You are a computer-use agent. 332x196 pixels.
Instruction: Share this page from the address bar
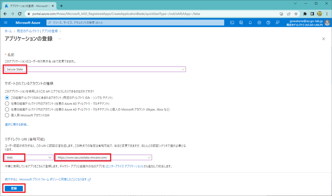289,14
